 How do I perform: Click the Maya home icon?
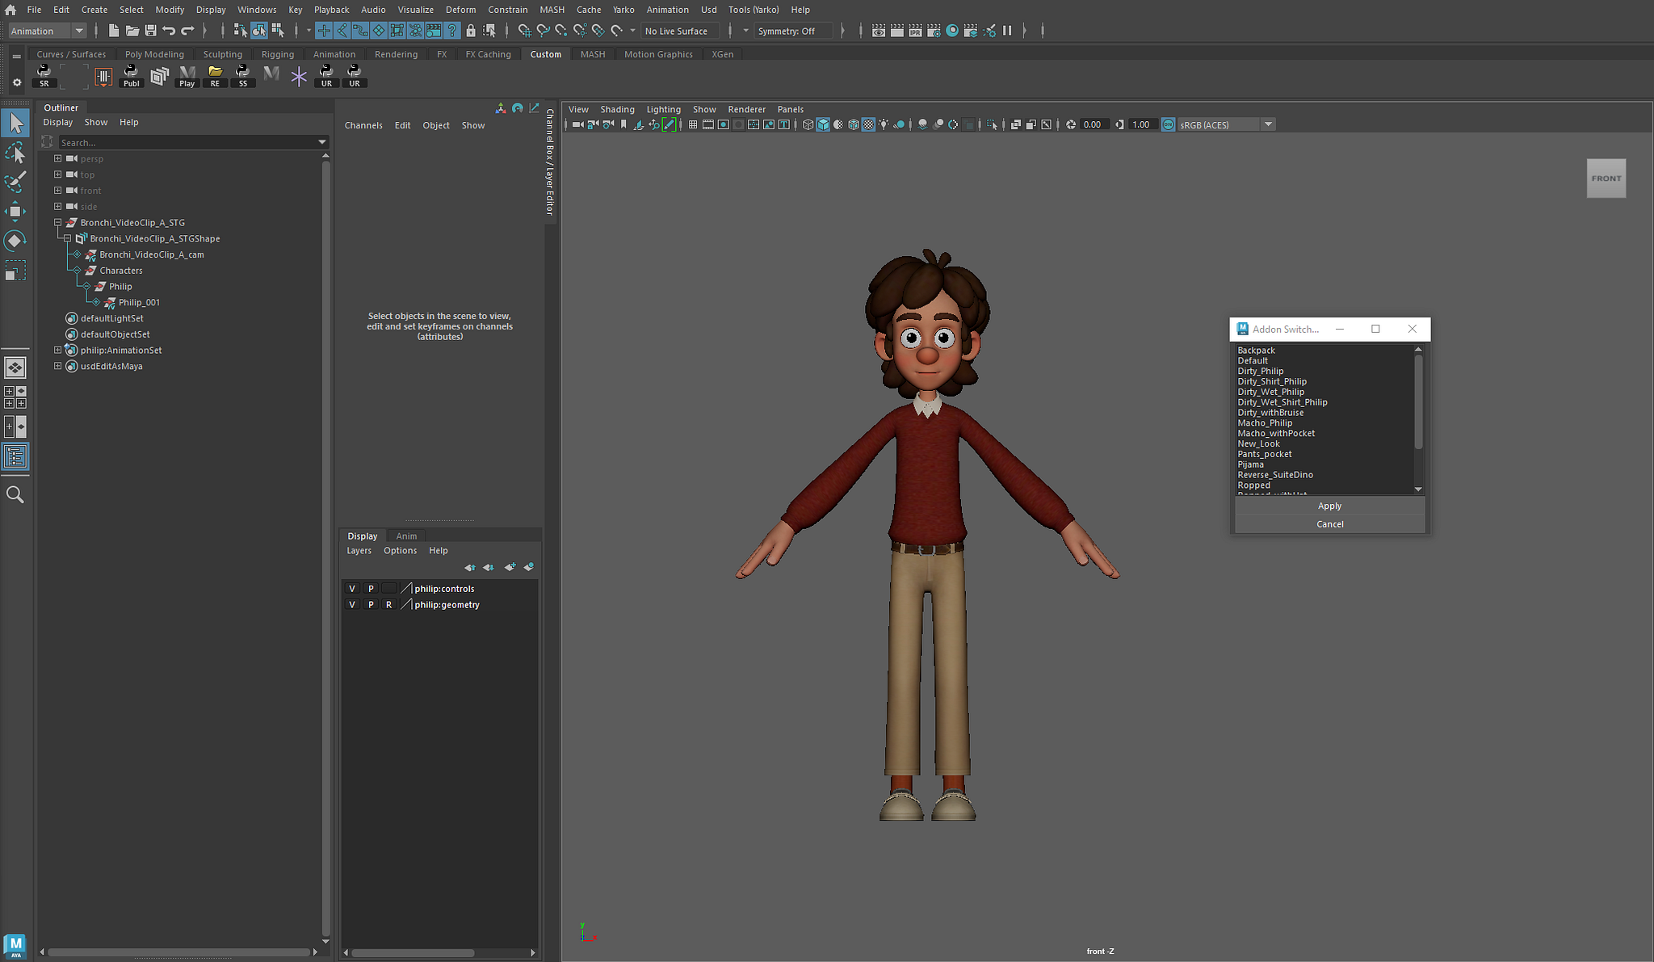click(x=10, y=10)
